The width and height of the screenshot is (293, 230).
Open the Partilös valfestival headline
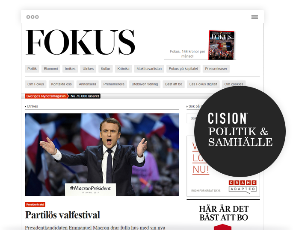pyautogui.click(x=62, y=215)
